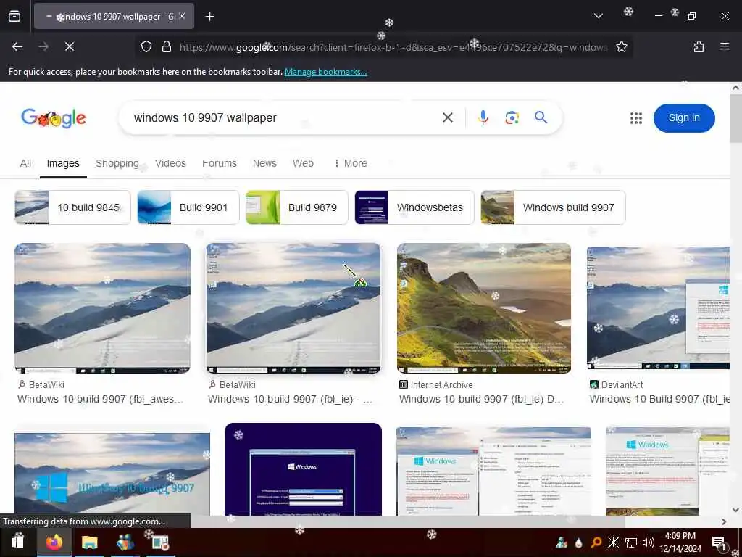Screen dimensions: 742x557
Task: Start voice search with microphone
Action: 483,117
